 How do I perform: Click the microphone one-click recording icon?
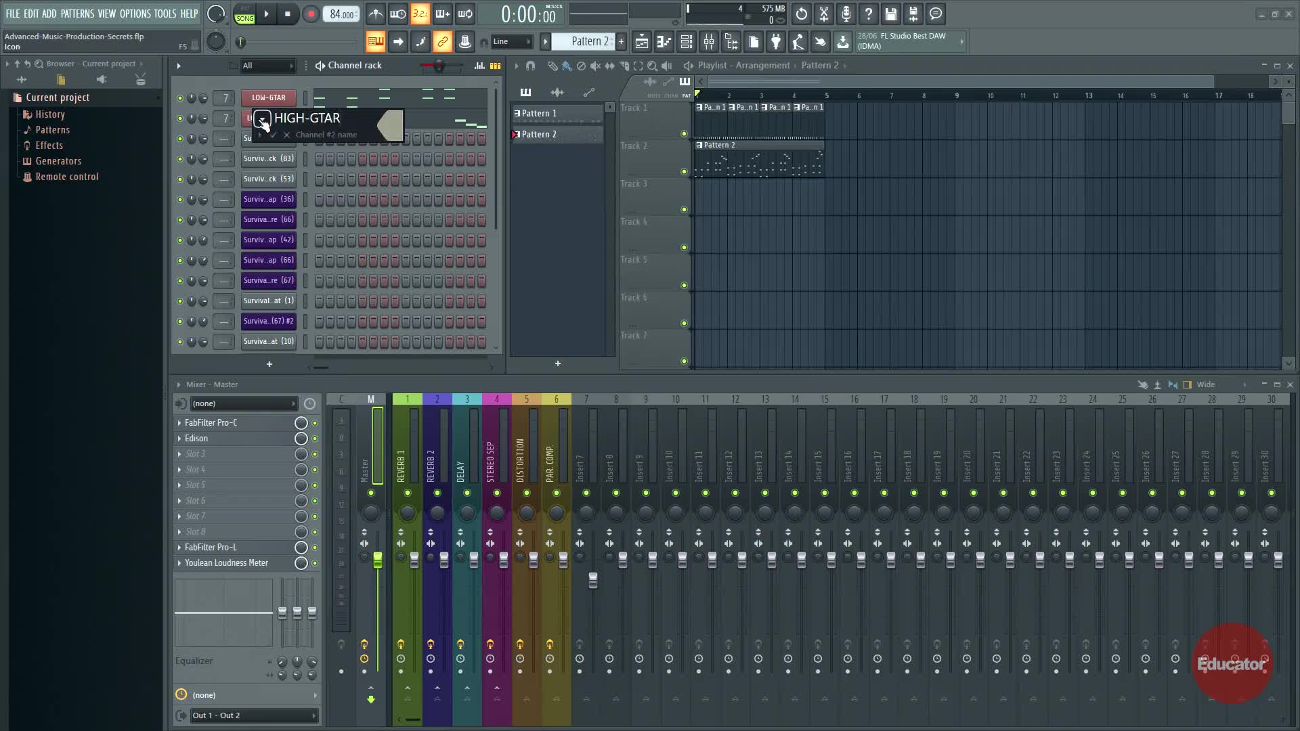846,14
